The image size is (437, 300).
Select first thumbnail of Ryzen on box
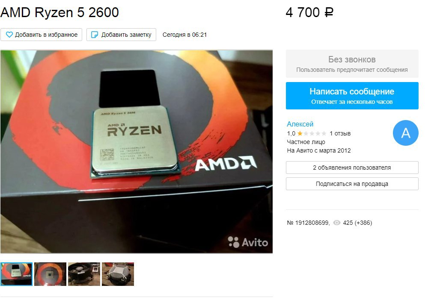pos(16,274)
